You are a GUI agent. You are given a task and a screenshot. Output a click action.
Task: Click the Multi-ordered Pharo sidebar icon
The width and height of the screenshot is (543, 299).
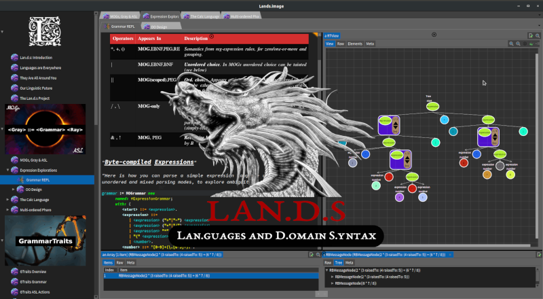pyautogui.click(x=14, y=209)
